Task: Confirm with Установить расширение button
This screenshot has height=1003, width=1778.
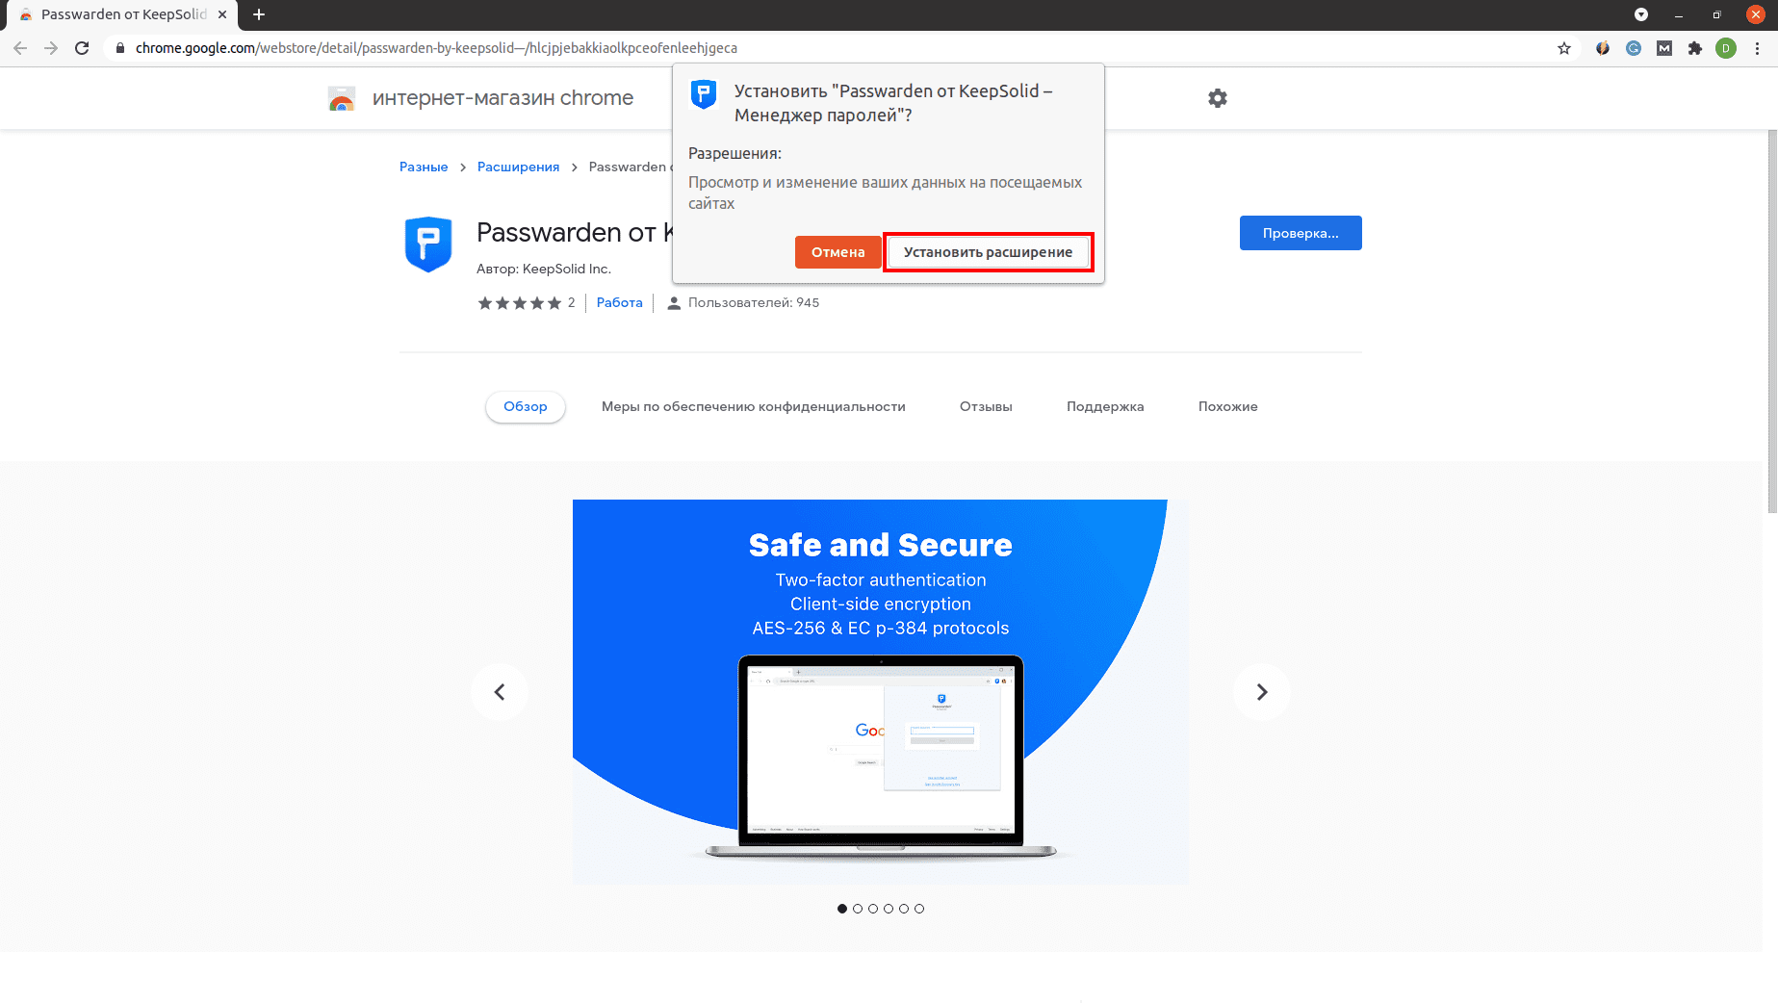Action: coord(988,252)
